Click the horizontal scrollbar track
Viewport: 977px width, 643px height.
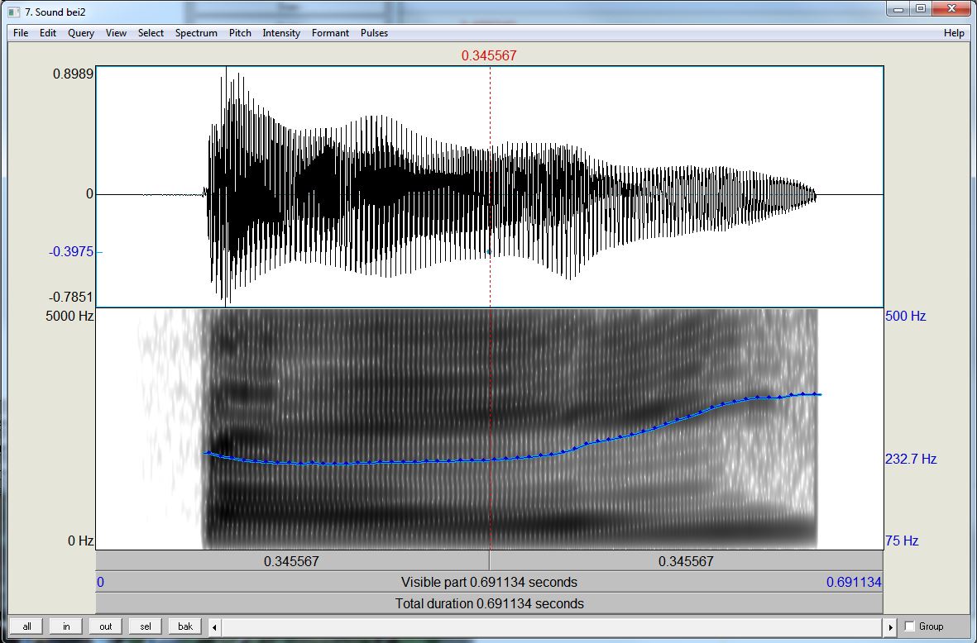pos(553,626)
